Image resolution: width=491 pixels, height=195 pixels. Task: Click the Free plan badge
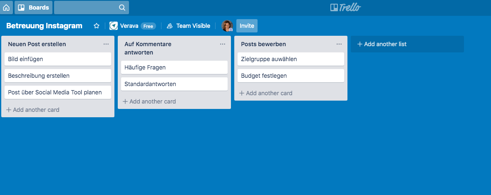click(x=148, y=26)
